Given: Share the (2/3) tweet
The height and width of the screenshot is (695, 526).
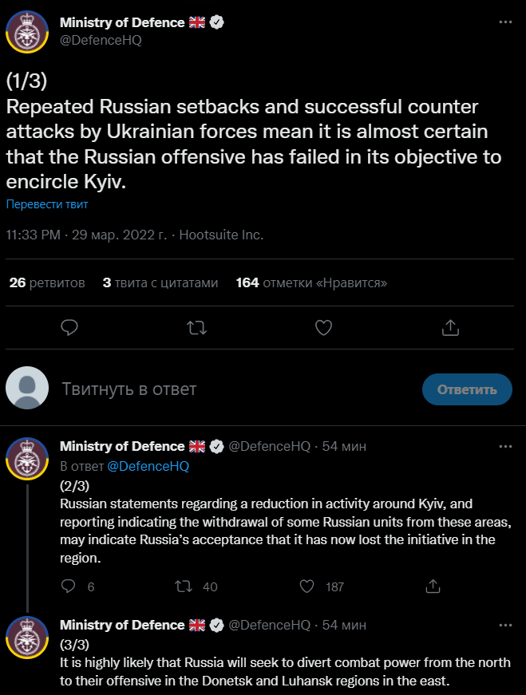Looking at the screenshot, I should click(x=433, y=586).
